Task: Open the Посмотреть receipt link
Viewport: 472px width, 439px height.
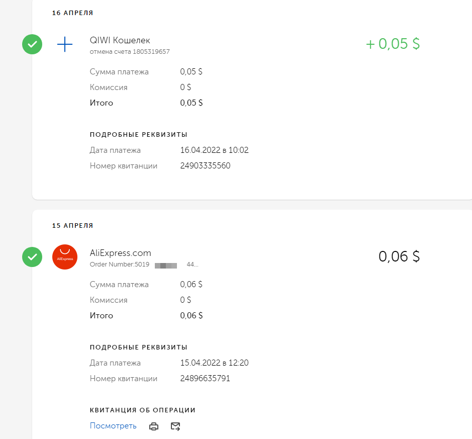Action: 113,426
